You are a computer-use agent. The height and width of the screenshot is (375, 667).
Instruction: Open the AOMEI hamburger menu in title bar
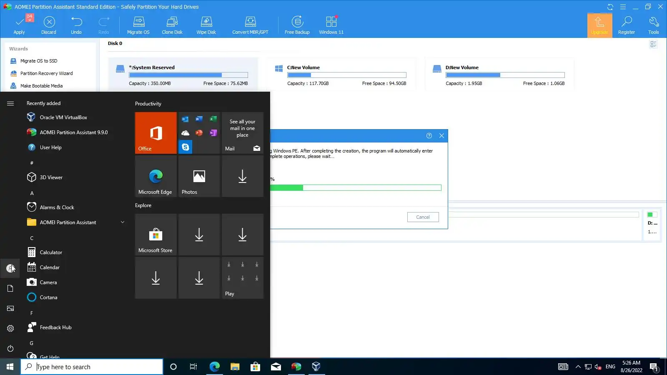(x=623, y=7)
